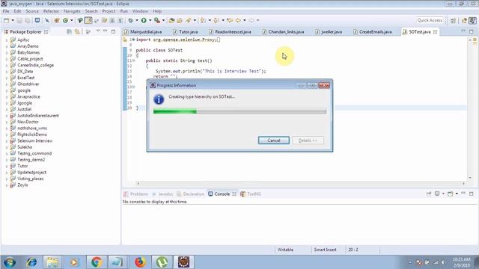Click the Open Console icon in Console toolbar
Image resolution: width=479 pixels, height=269 pixels.
click(x=451, y=194)
